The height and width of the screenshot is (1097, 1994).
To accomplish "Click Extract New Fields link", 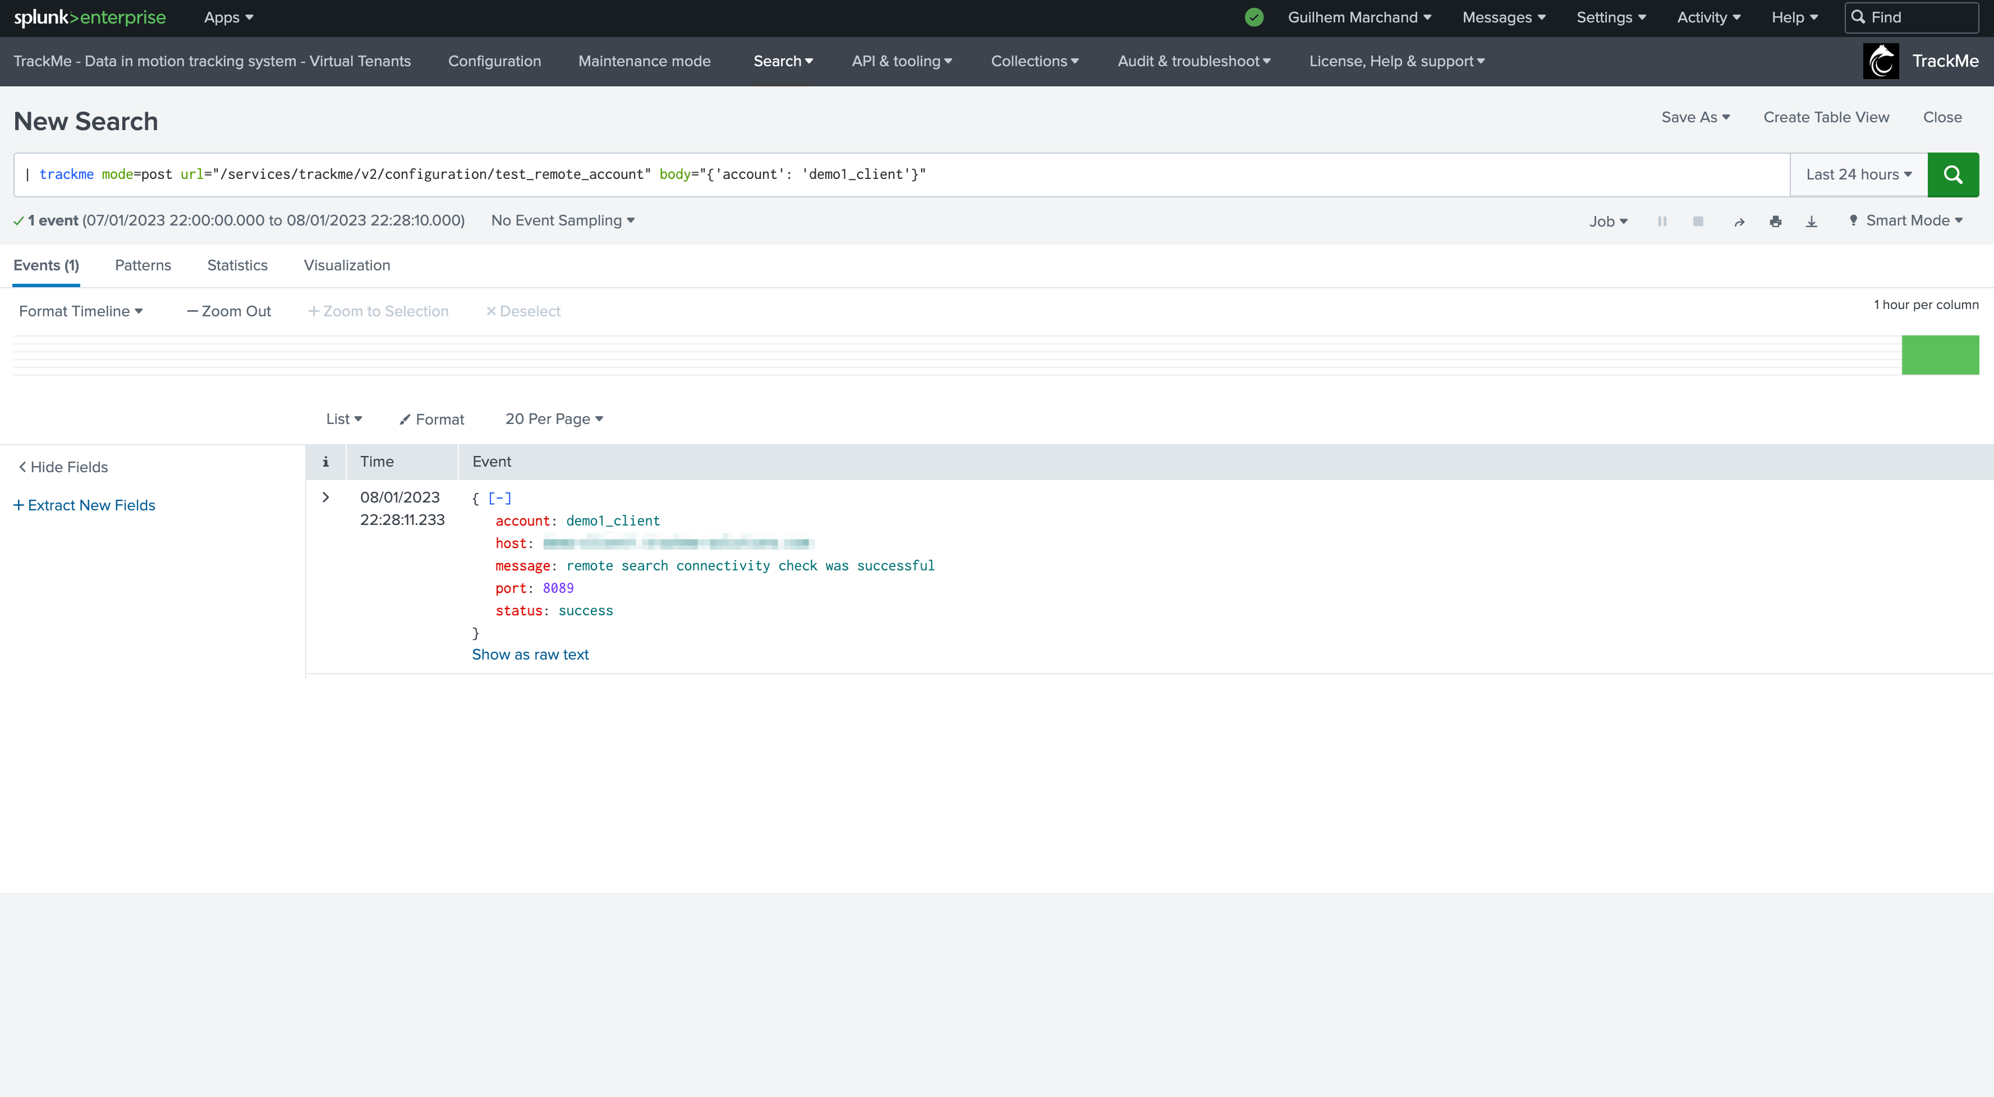I will (84, 505).
